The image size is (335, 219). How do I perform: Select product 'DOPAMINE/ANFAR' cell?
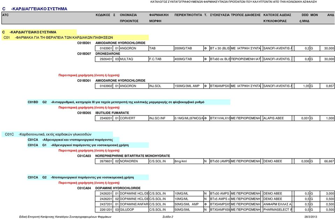click(x=134, y=204)
